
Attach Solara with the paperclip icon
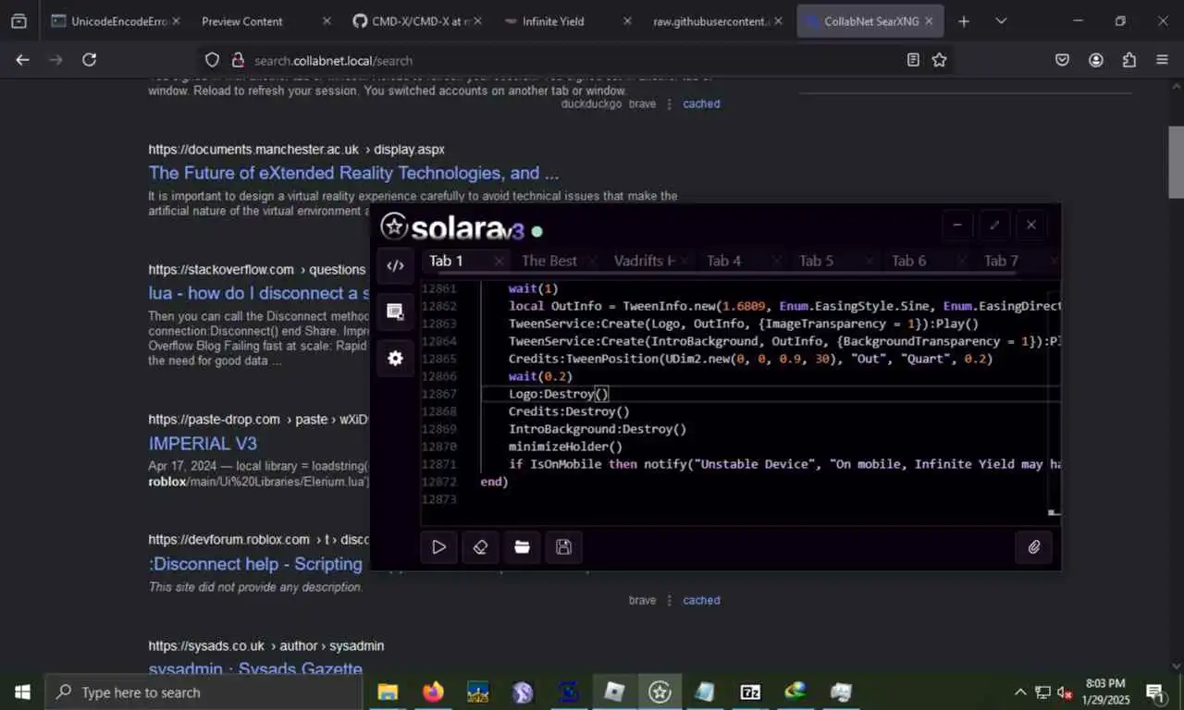pyautogui.click(x=1034, y=547)
